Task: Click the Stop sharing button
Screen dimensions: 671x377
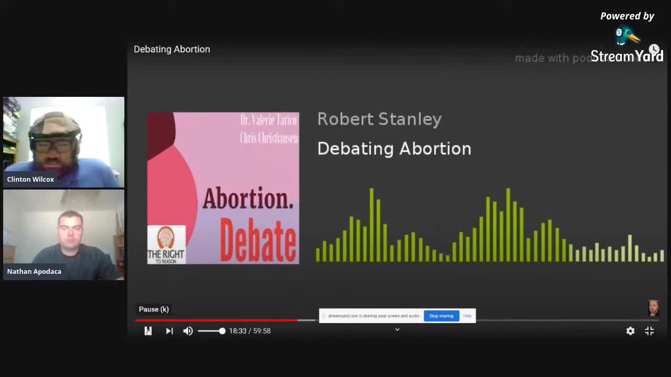Action: (x=441, y=316)
